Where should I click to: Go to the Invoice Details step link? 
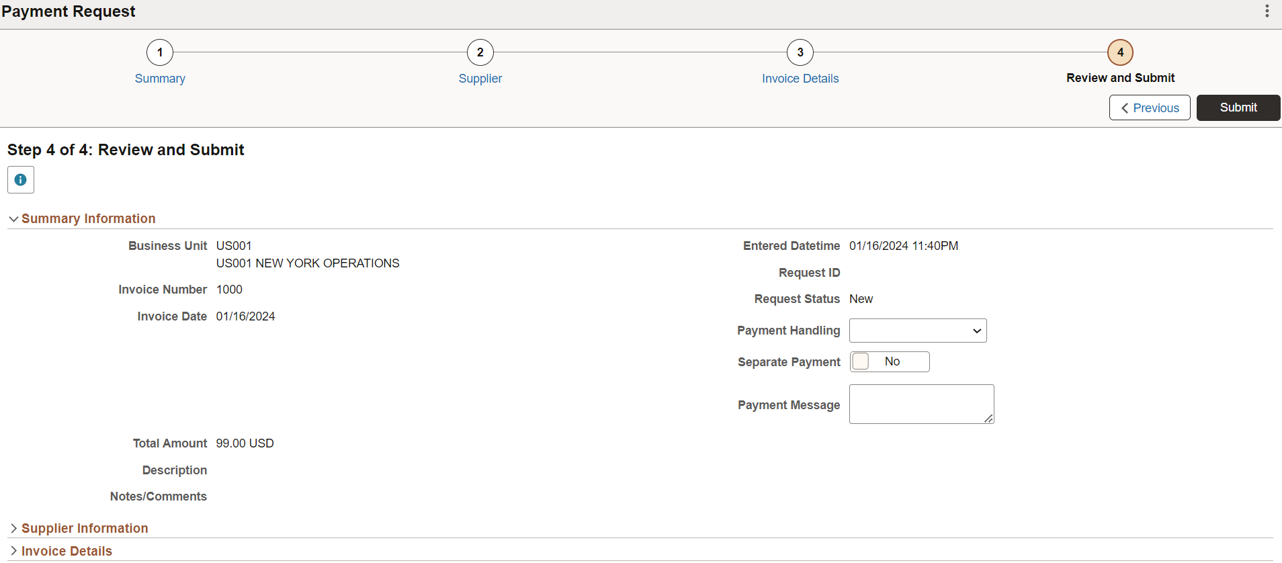click(800, 79)
